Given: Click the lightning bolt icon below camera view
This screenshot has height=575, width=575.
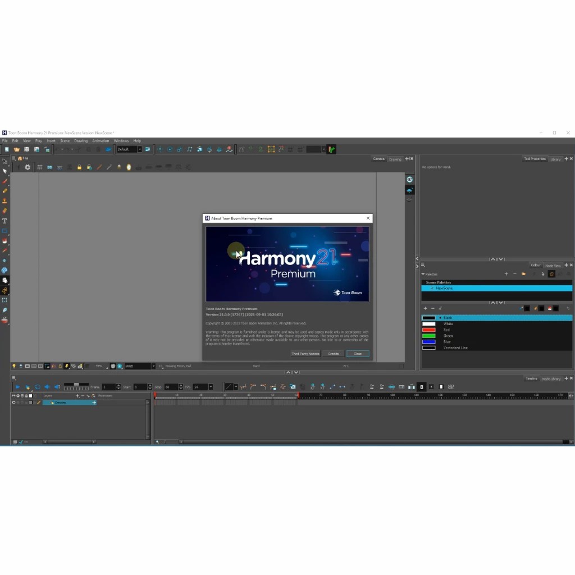Looking at the screenshot, I should click(x=67, y=366).
